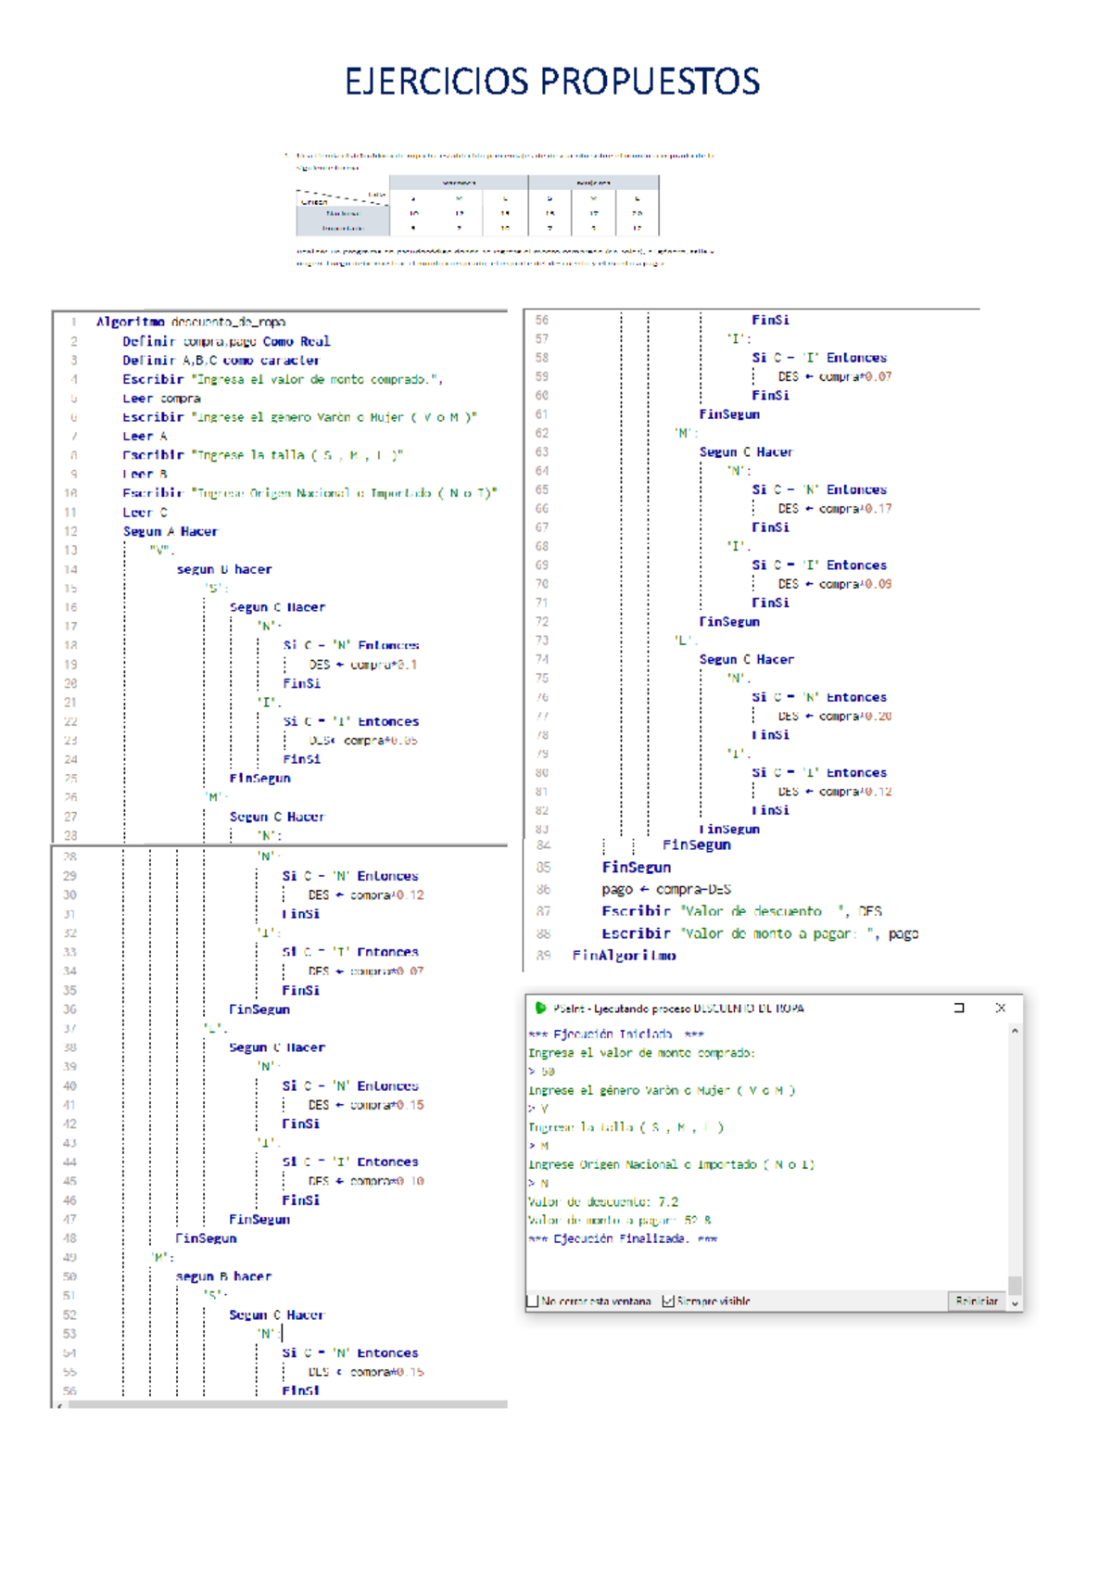
Task: Click the 'Valor de descuento: 7.2' output line
Action: pyautogui.click(x=602, y=1201)
